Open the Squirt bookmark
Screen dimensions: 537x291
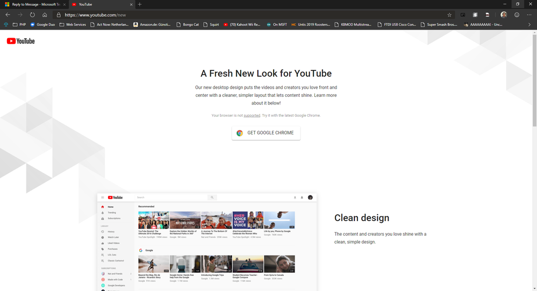tap(211, 24)
